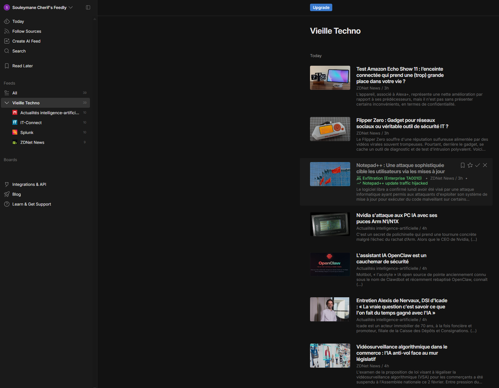Open Integrations & API plug icon

pos(7,184)
